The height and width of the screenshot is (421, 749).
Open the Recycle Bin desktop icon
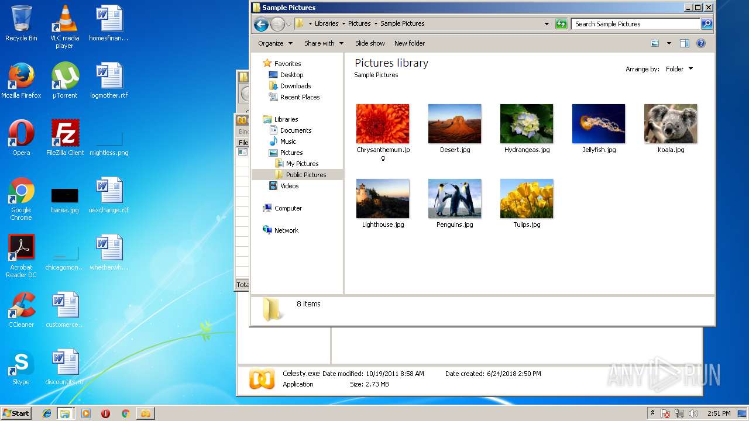pos(21,23)
